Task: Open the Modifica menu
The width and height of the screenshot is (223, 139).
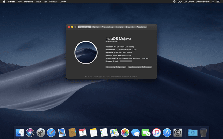Action: [29, 2]
